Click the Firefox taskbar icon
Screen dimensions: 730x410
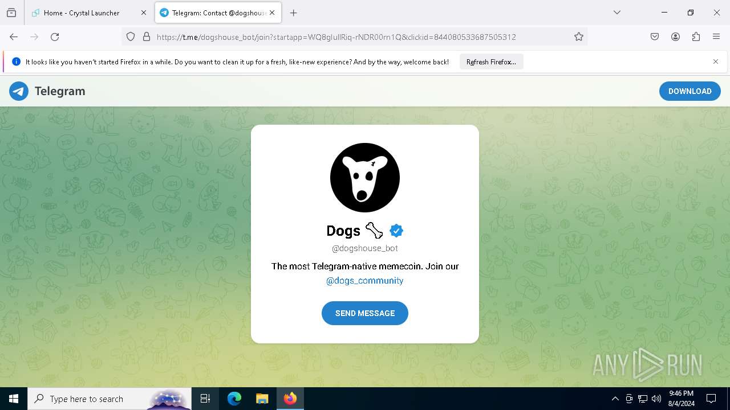tap(290, 399)
